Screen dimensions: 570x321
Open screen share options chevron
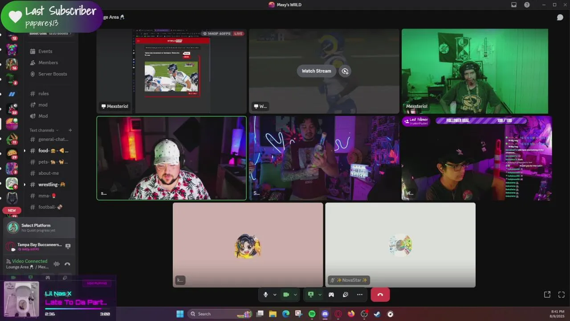[x=320, y=295]
